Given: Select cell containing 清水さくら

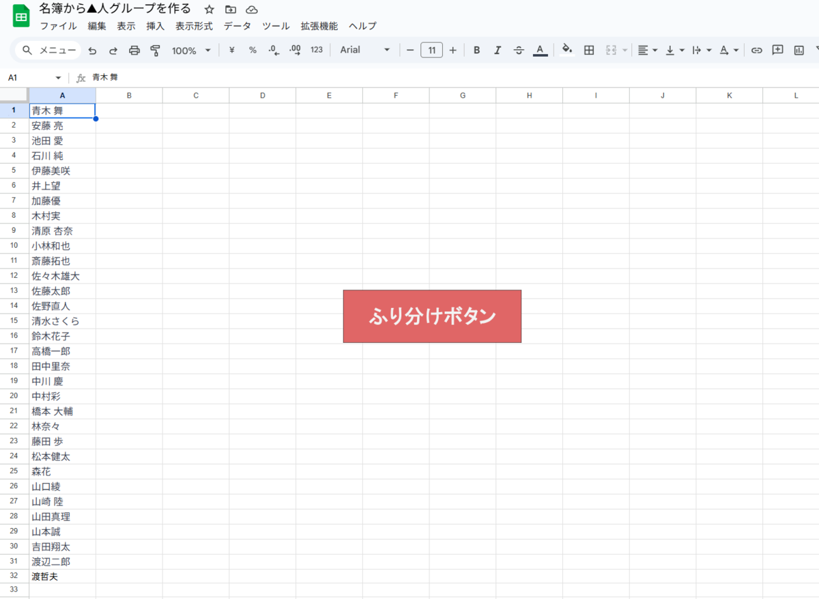Looking at the screenshot, I should (62, 321).
